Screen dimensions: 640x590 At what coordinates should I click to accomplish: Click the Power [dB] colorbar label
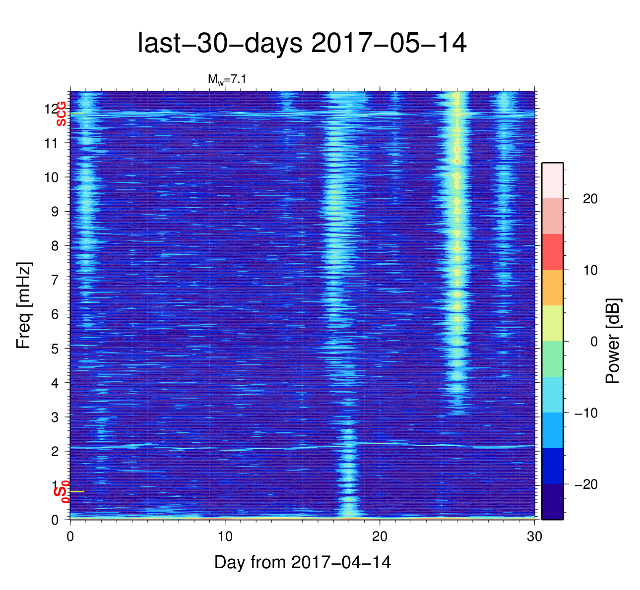click(x=613, y=341)
